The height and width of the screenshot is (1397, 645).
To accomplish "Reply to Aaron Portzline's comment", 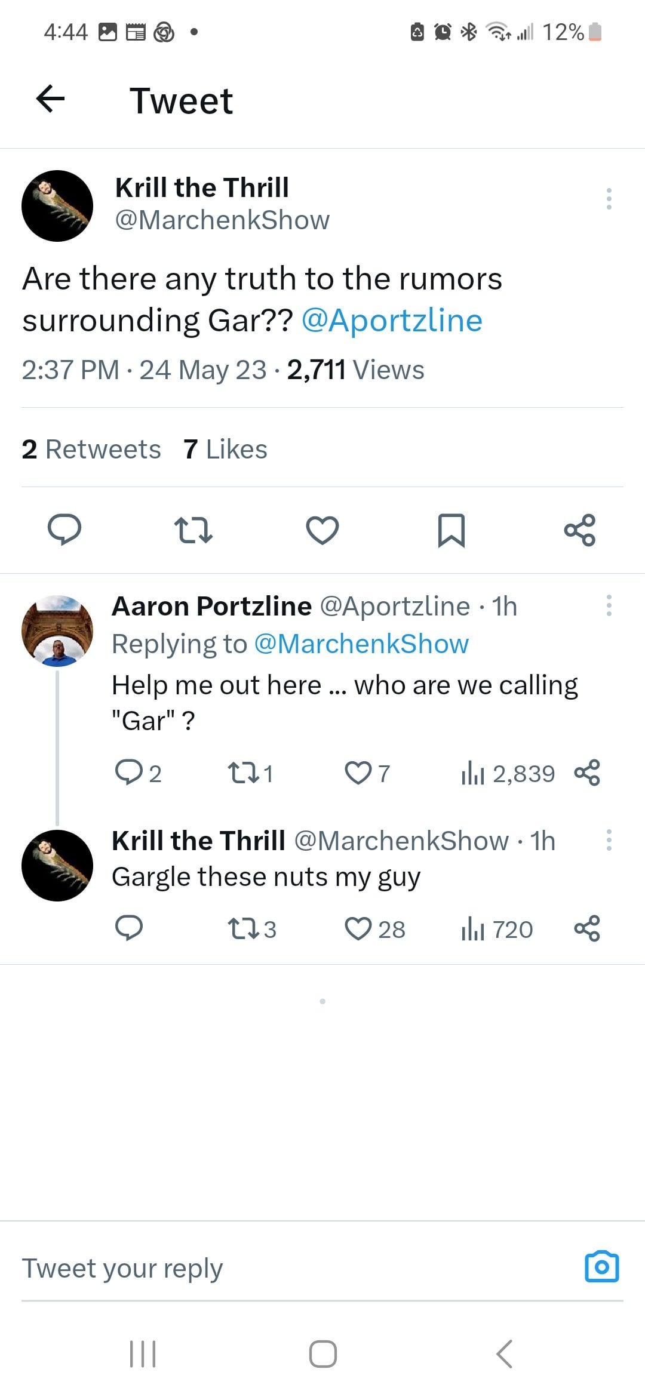I will [128, 773].
